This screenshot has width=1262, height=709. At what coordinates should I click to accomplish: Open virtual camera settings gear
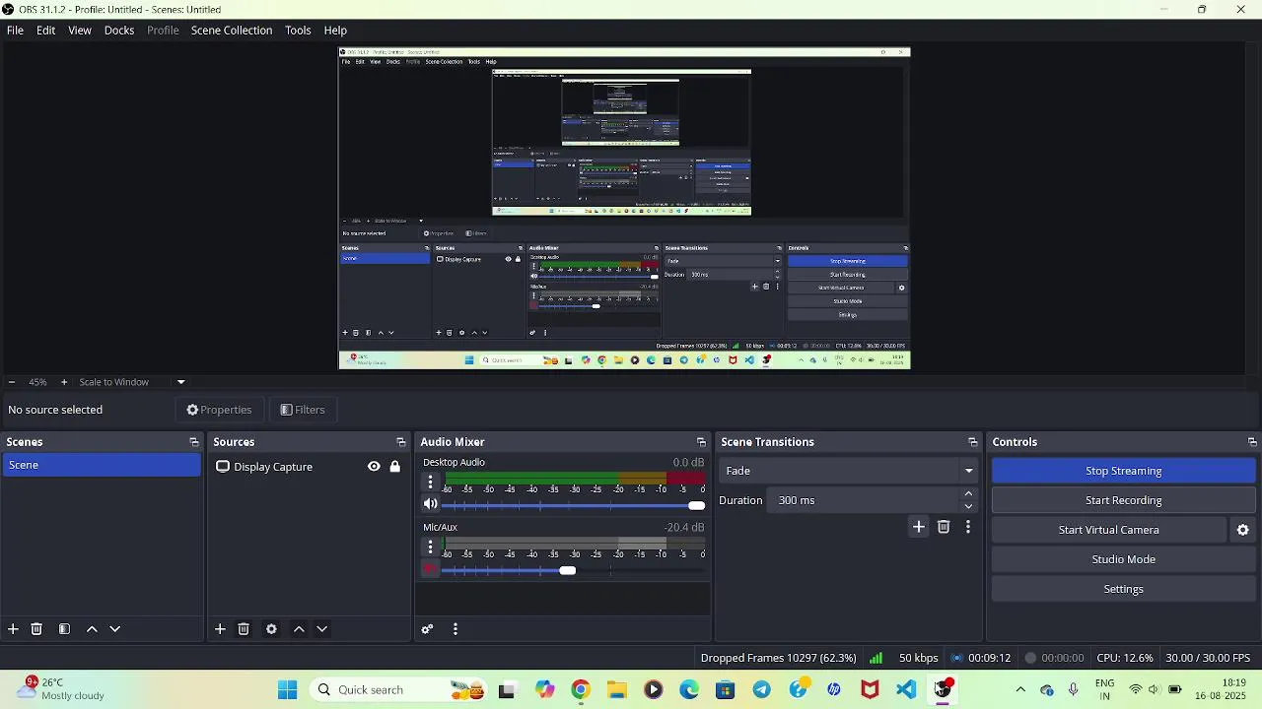click(x=1243, y=530)
